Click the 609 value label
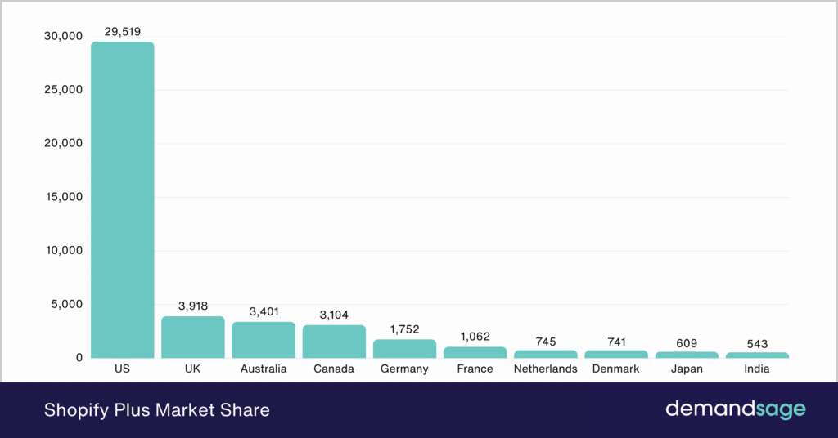 click(x=687, y=343)
